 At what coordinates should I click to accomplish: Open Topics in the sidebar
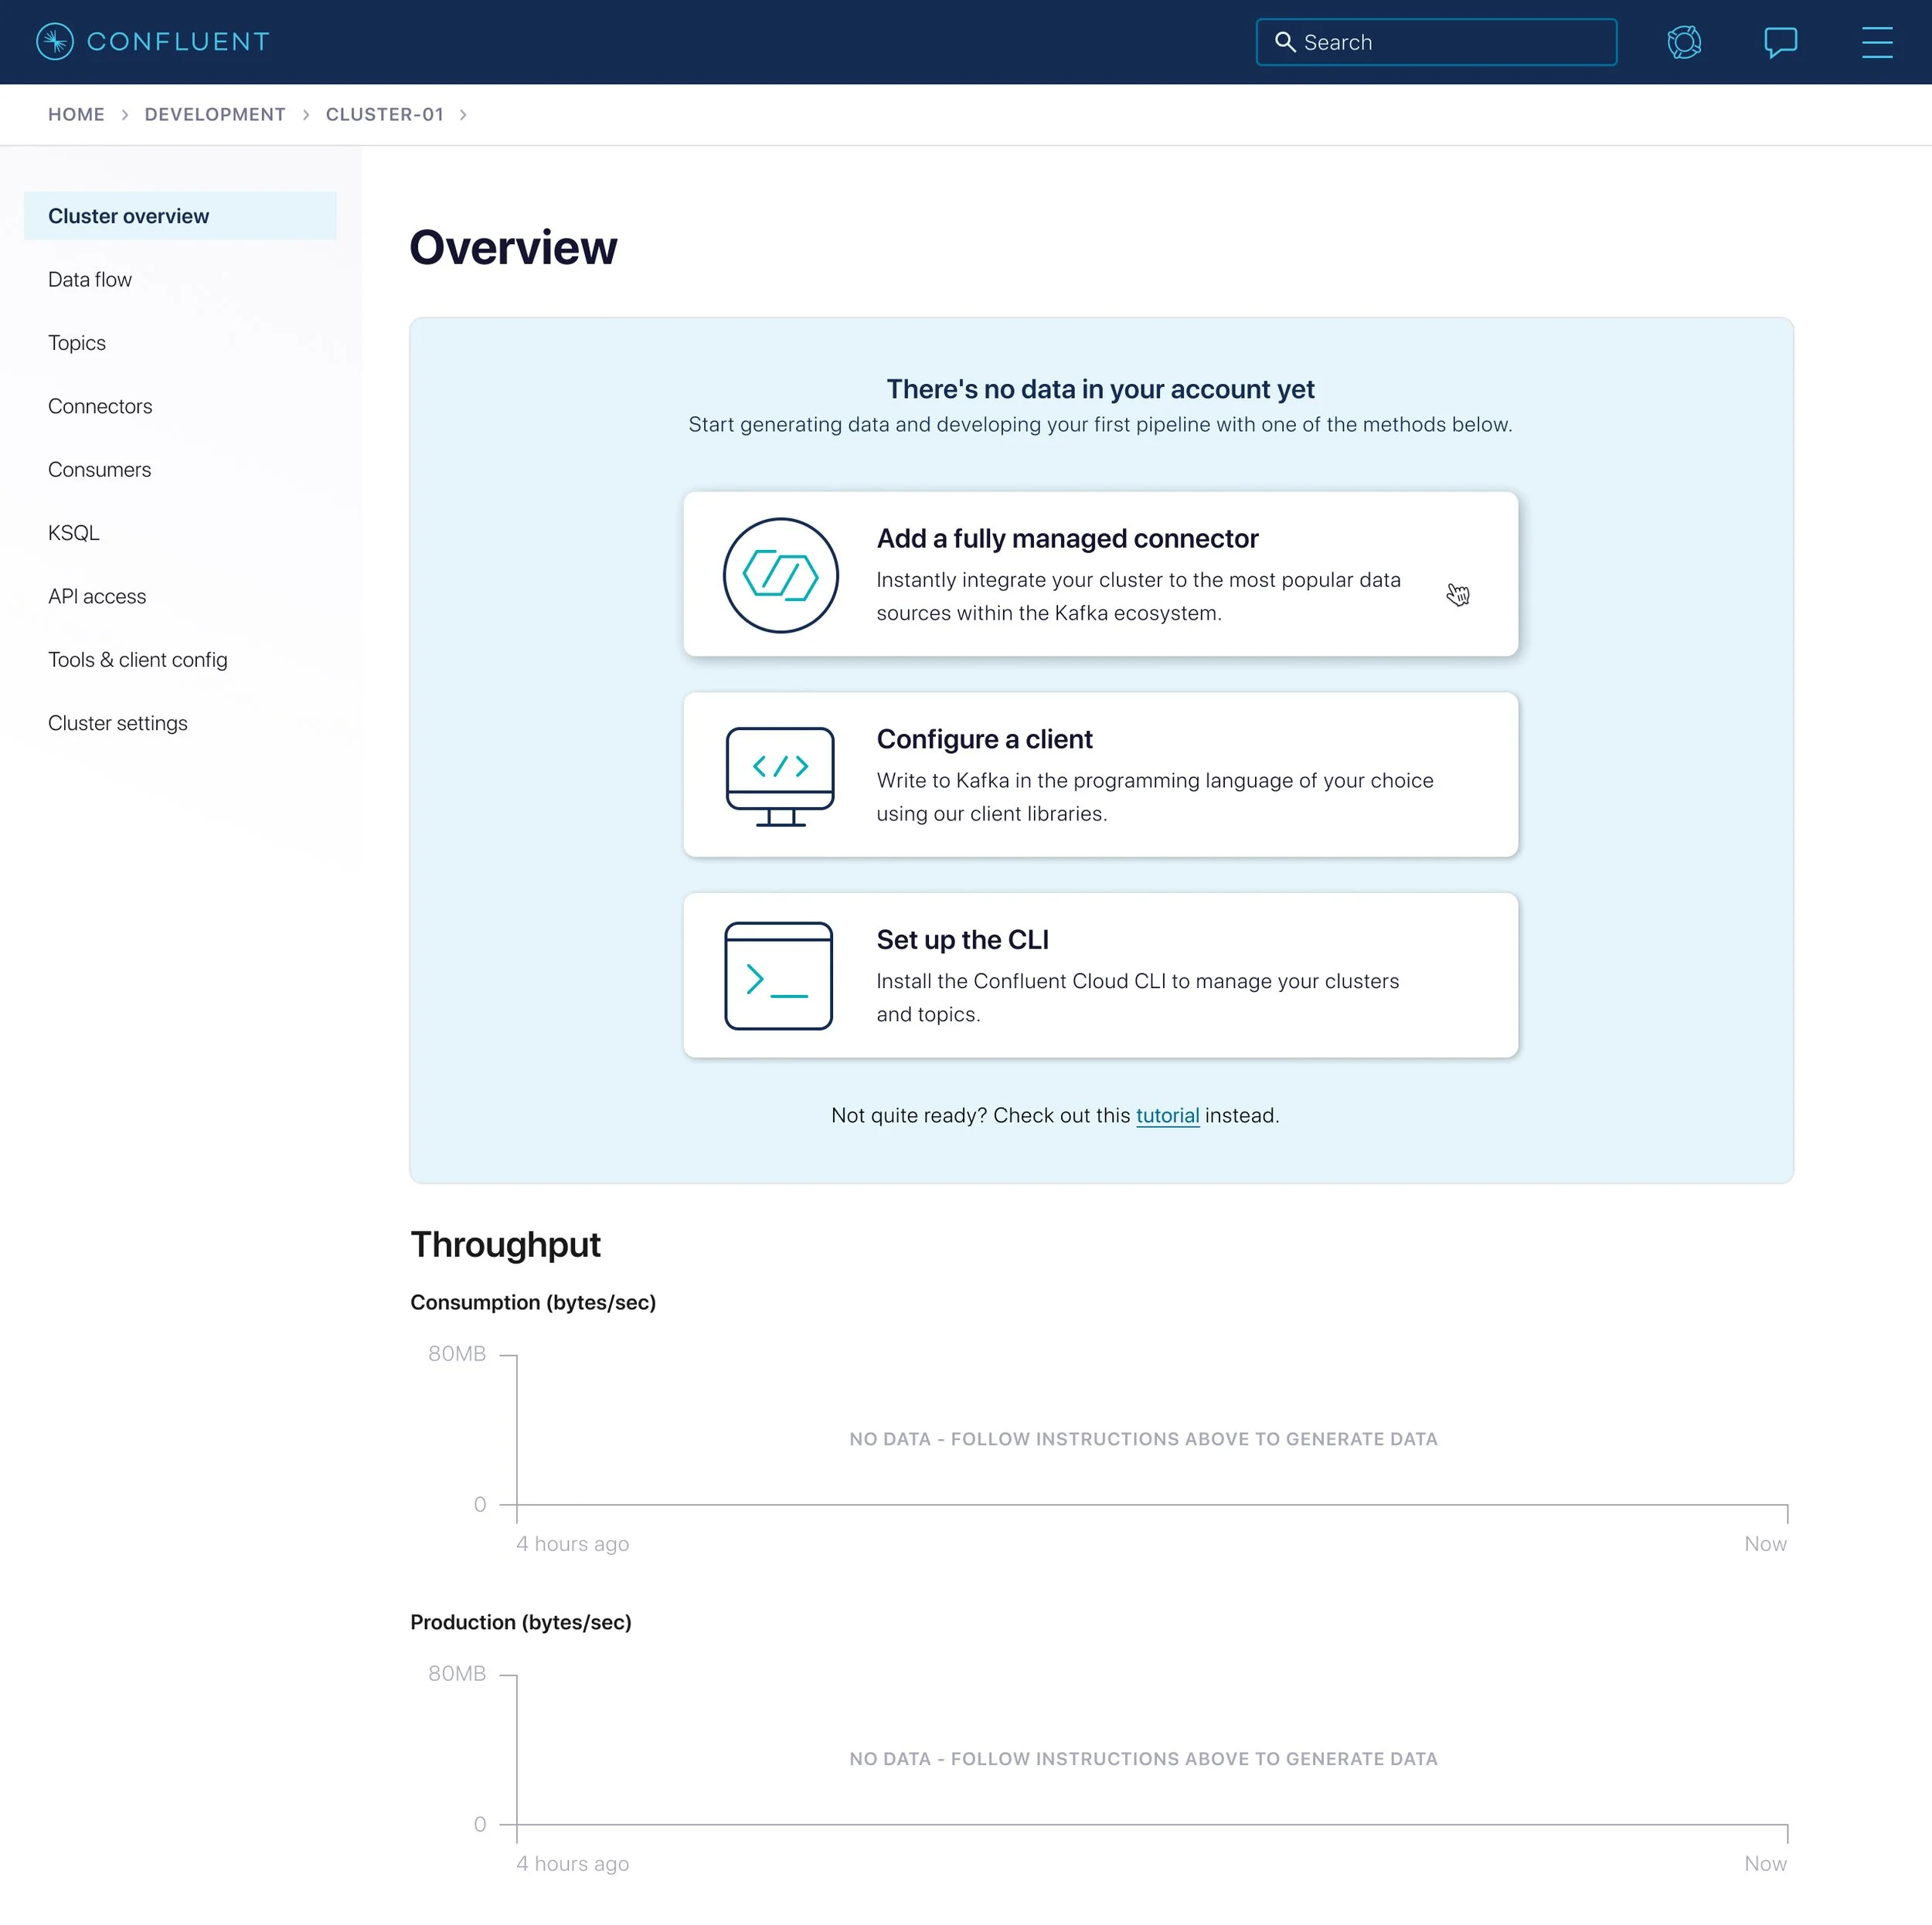coord(77,343)
